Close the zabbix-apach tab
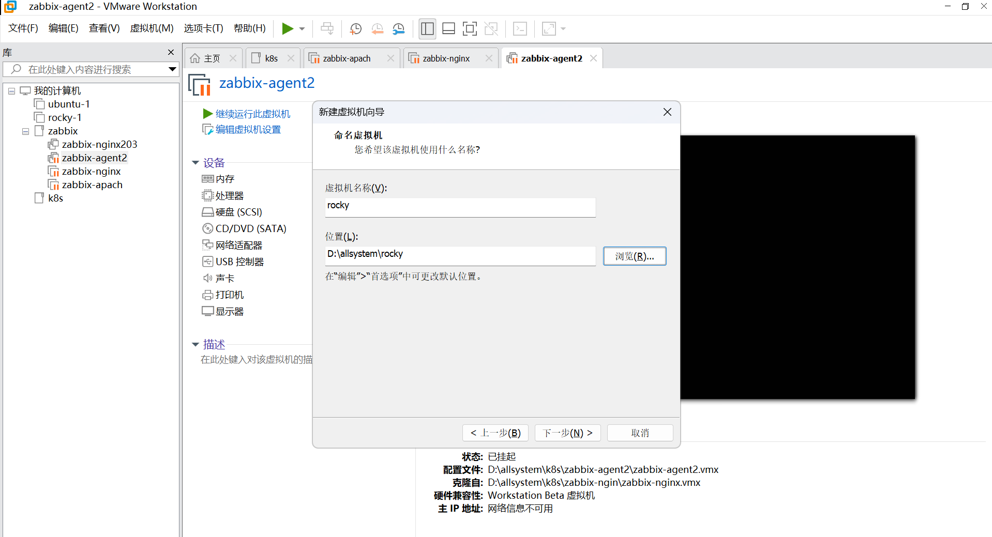 click(x=391, y=58)
